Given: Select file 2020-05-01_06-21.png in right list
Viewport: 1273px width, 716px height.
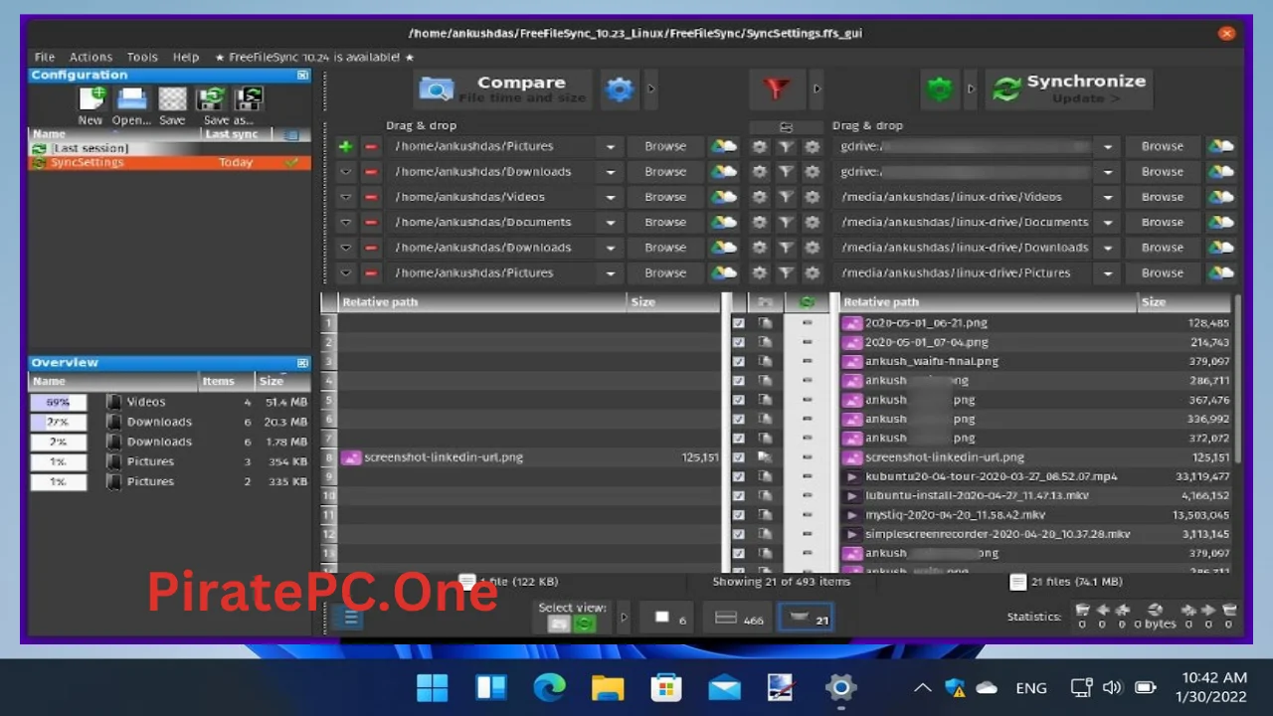Looking at the screenshot, I should [1035, 323].
